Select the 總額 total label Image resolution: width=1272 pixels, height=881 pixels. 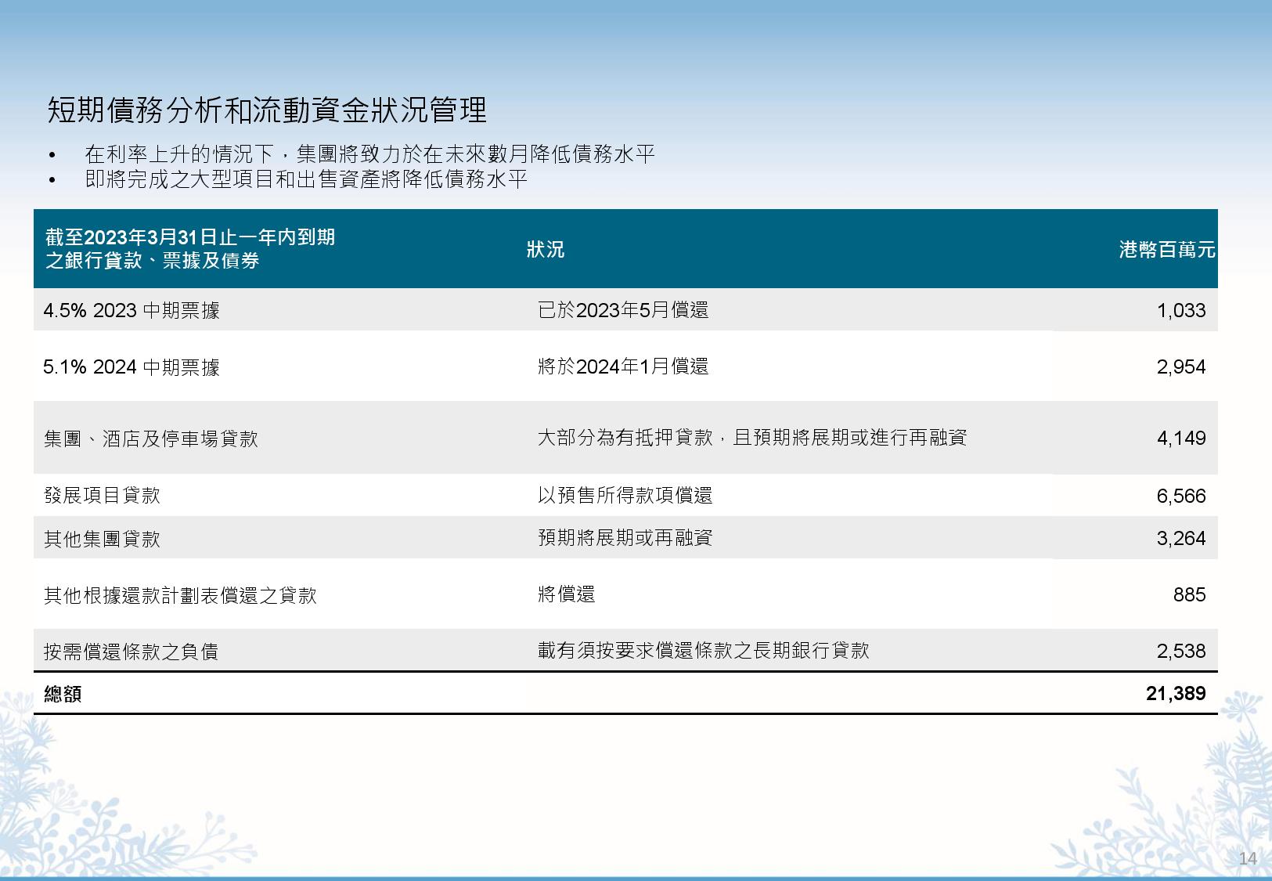(x=63, y=694)
